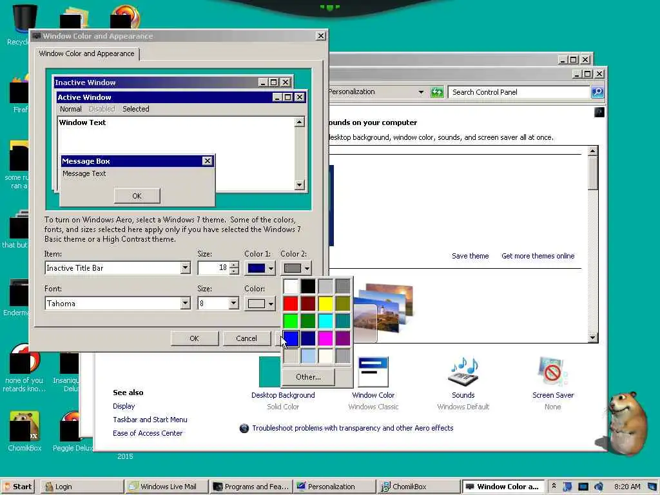The width and height of the screenshot is (660, 495).
Task: Open the font Size dropdown showing 8
Action: click(x=233, y=303)
